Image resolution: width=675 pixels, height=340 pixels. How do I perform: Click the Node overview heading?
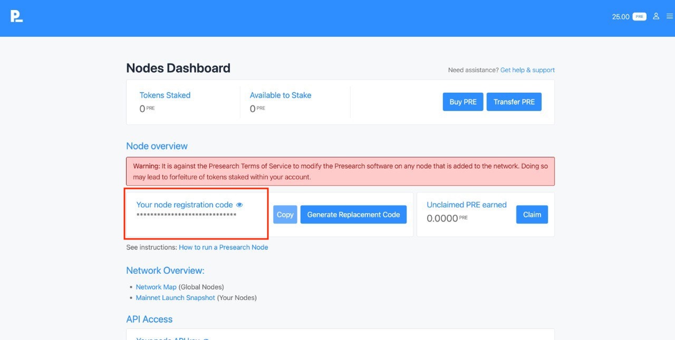(x=157, y=146)
